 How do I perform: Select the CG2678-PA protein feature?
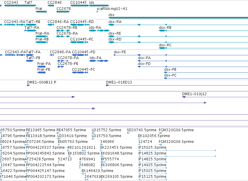pyautogui.click(x=63, y=61)
